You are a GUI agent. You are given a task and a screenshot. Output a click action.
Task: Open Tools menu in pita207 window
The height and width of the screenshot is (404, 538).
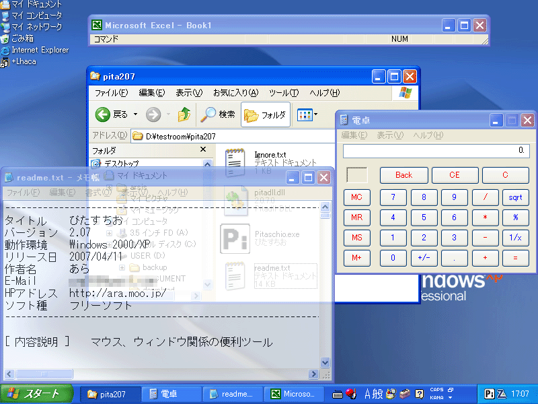(x=284, y=93)
